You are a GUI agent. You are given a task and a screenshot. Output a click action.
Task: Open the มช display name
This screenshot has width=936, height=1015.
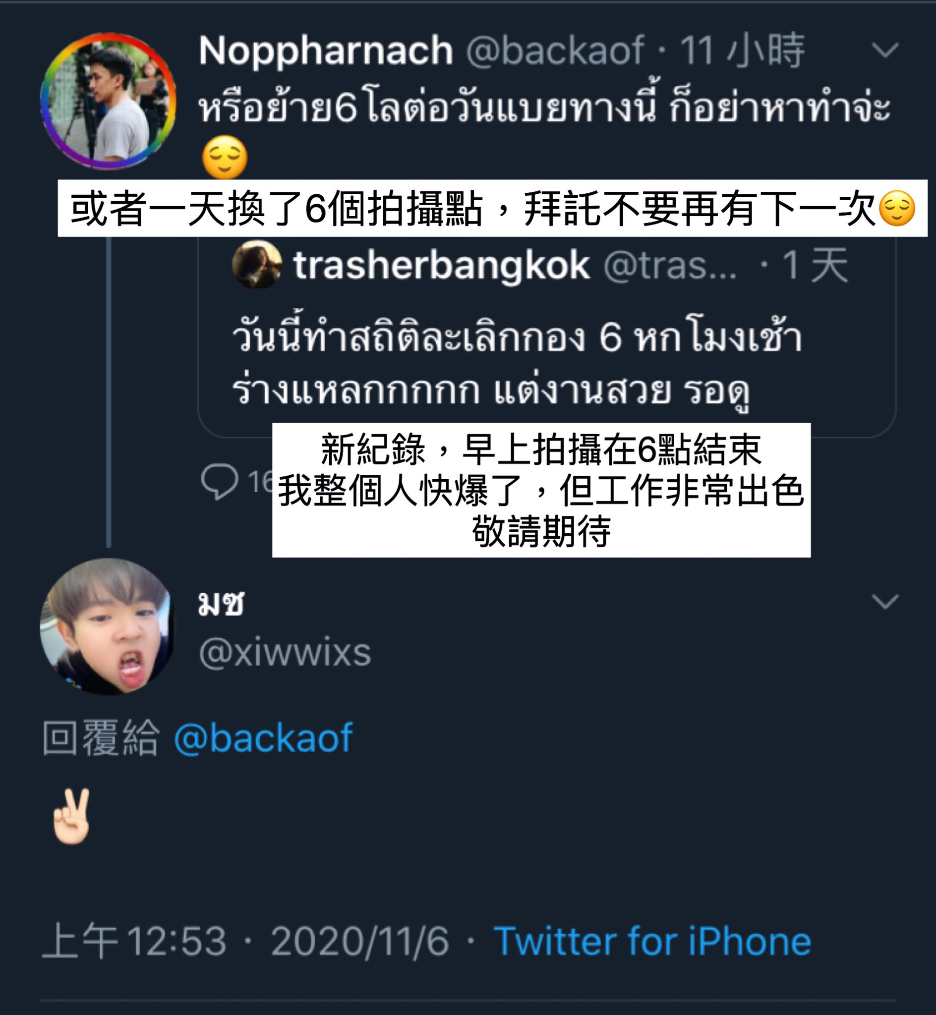(221, 604)
